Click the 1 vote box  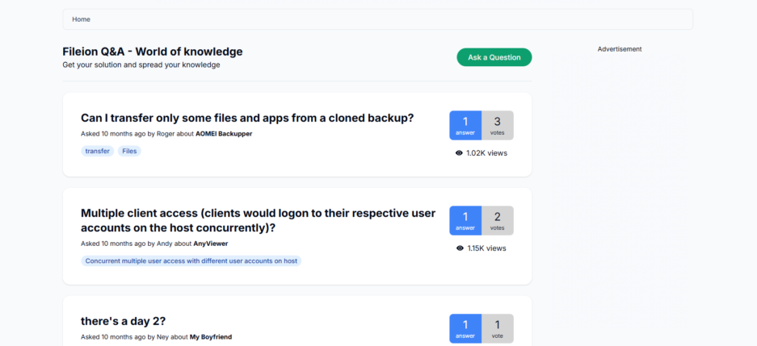click(497, 328)
